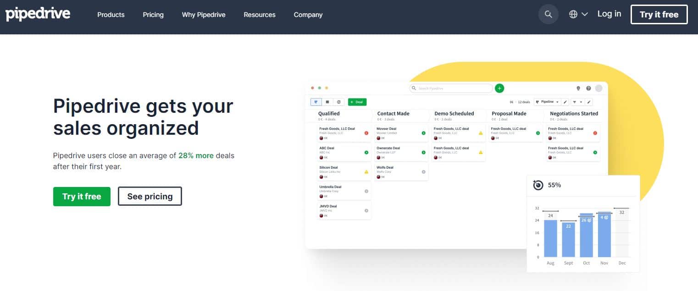Open the Pricing nav item
698x291 pixels.
pyautogui.click(x=153, y=15)
